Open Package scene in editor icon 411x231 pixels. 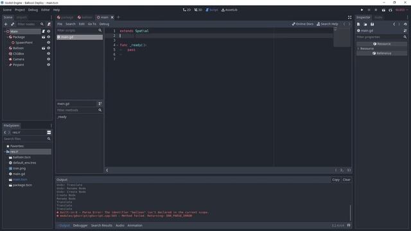coord(43,37)
